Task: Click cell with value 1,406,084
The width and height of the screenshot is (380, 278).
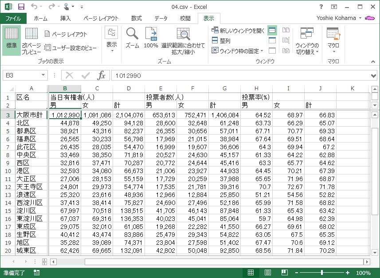Action: [x=224, y=115]
